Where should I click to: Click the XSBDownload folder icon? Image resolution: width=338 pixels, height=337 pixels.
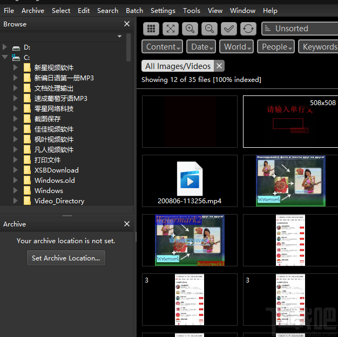[27, 170]
